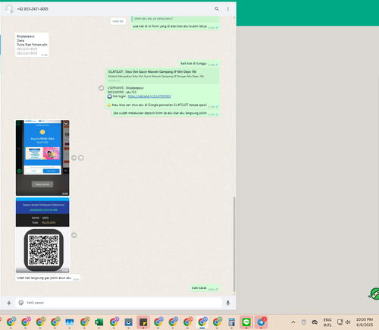Open the clock showing 10:03 PM

click(365, 322)
